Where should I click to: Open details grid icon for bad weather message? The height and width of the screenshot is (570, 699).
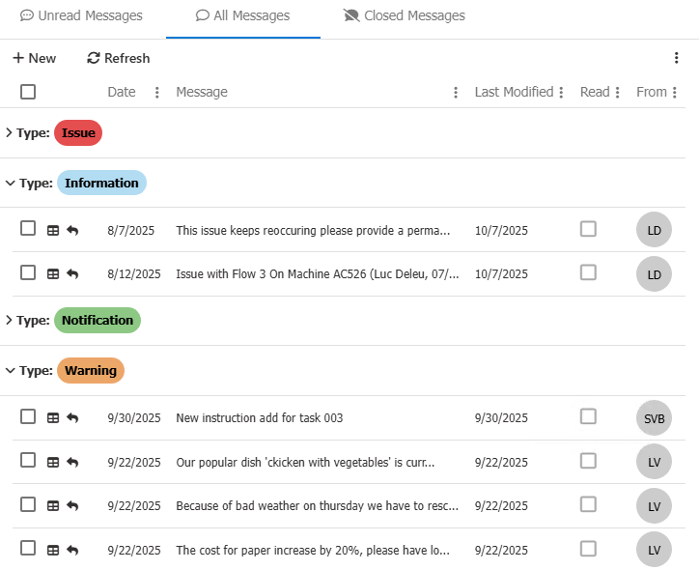(53, 506)
